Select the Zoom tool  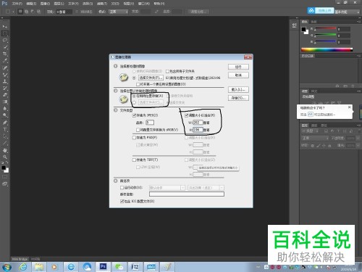pos(5,157)
